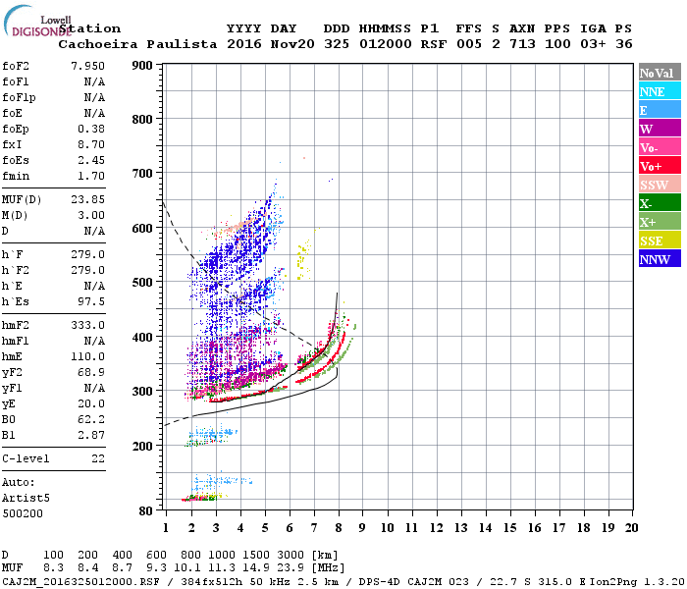Image resolution: width=687 pixels, height=589 pixels.
Task: Click the Lowell Digisonde logo
Action: click(x=37, y=21)
